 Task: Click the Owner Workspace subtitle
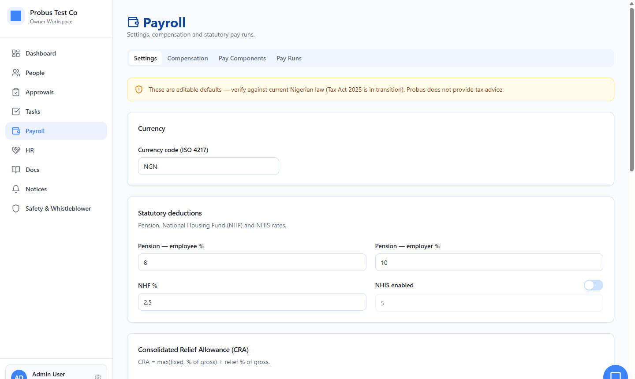point(51,22)
